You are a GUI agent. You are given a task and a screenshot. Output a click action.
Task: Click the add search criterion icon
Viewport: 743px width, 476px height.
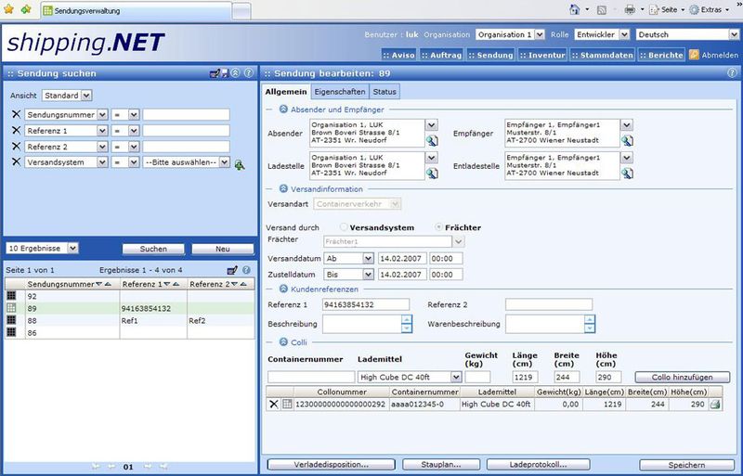click(240, 164)
